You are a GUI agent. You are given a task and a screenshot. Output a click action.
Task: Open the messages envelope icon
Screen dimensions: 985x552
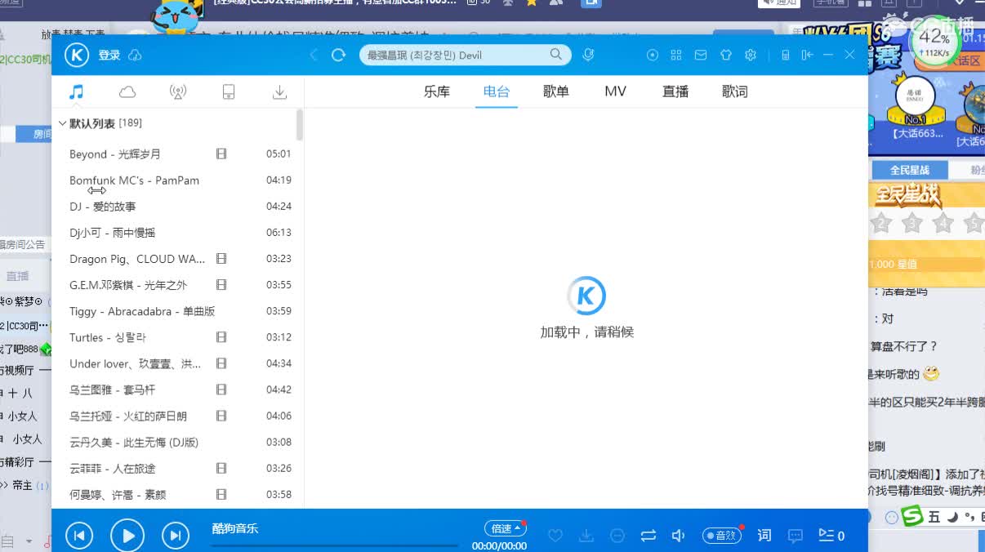(701, 55)
